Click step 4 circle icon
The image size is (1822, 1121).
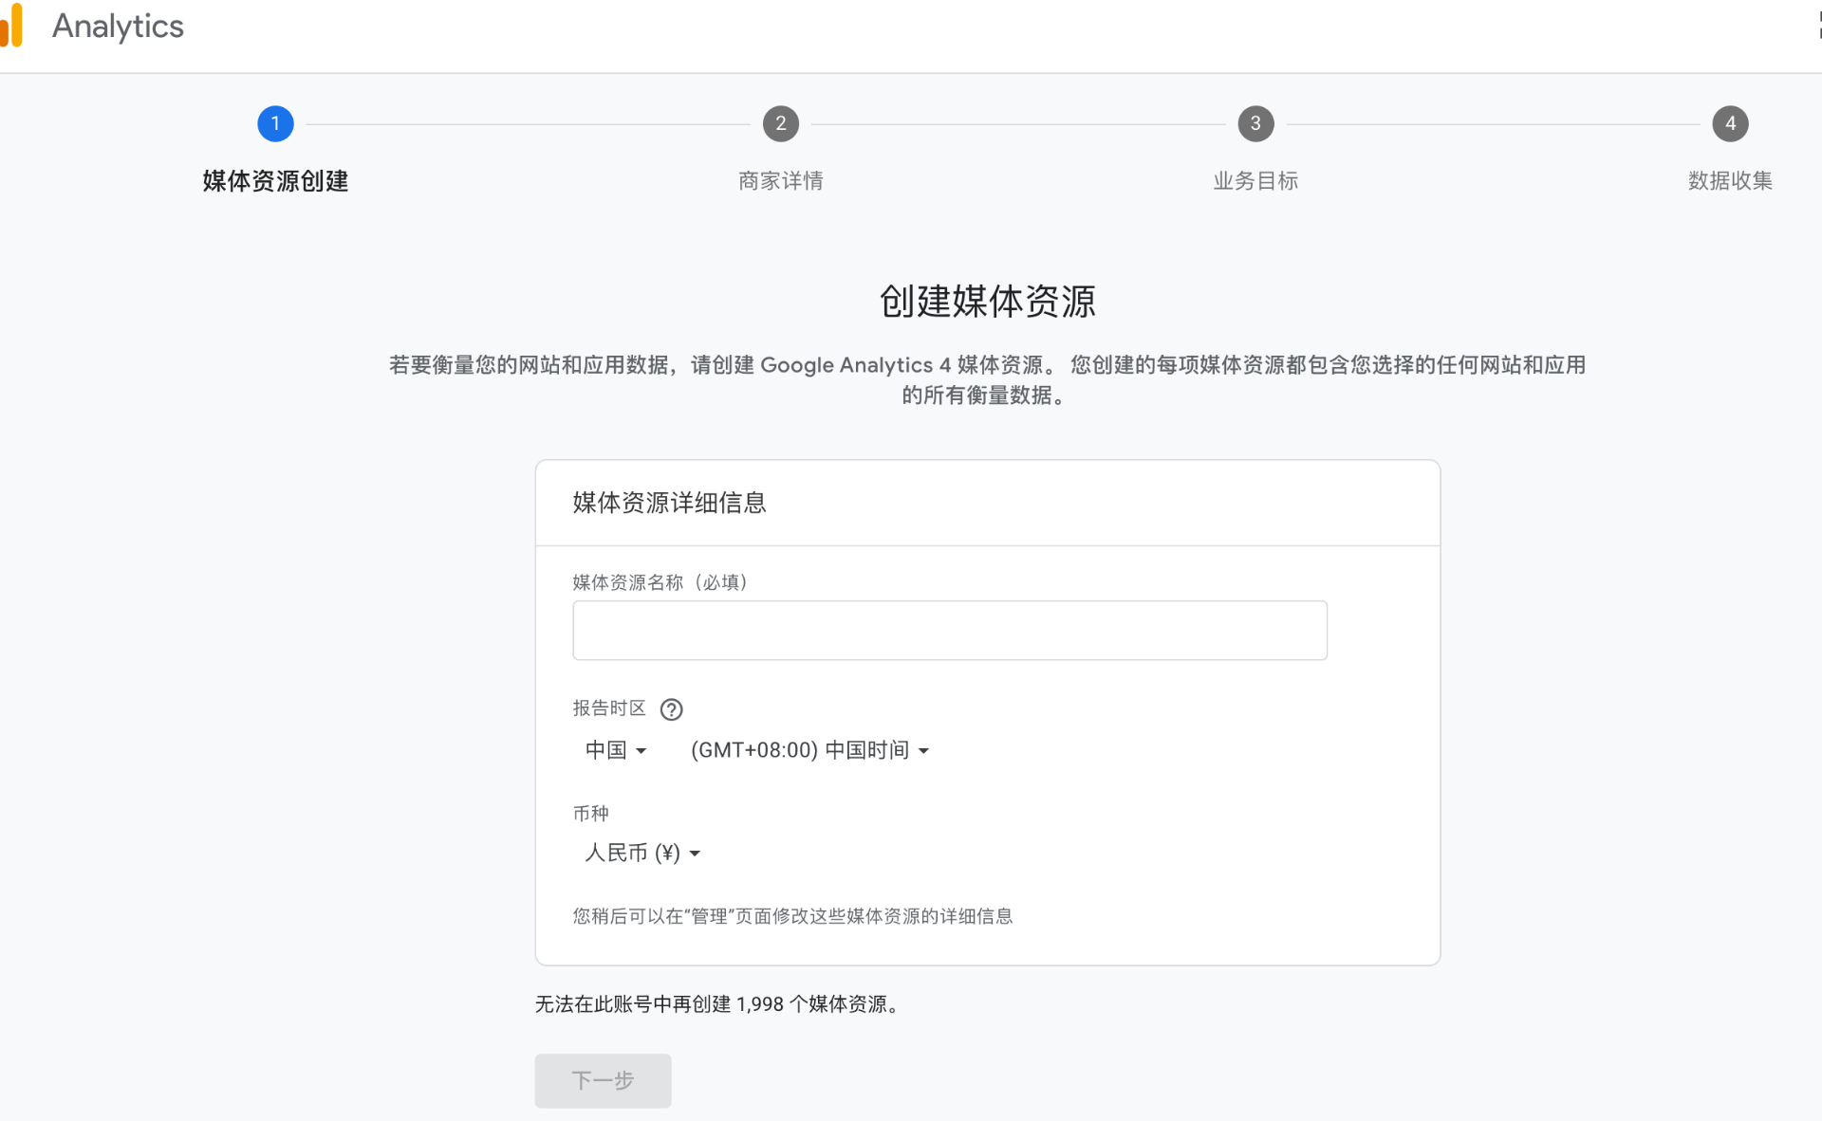click(x=1730, y=123)
